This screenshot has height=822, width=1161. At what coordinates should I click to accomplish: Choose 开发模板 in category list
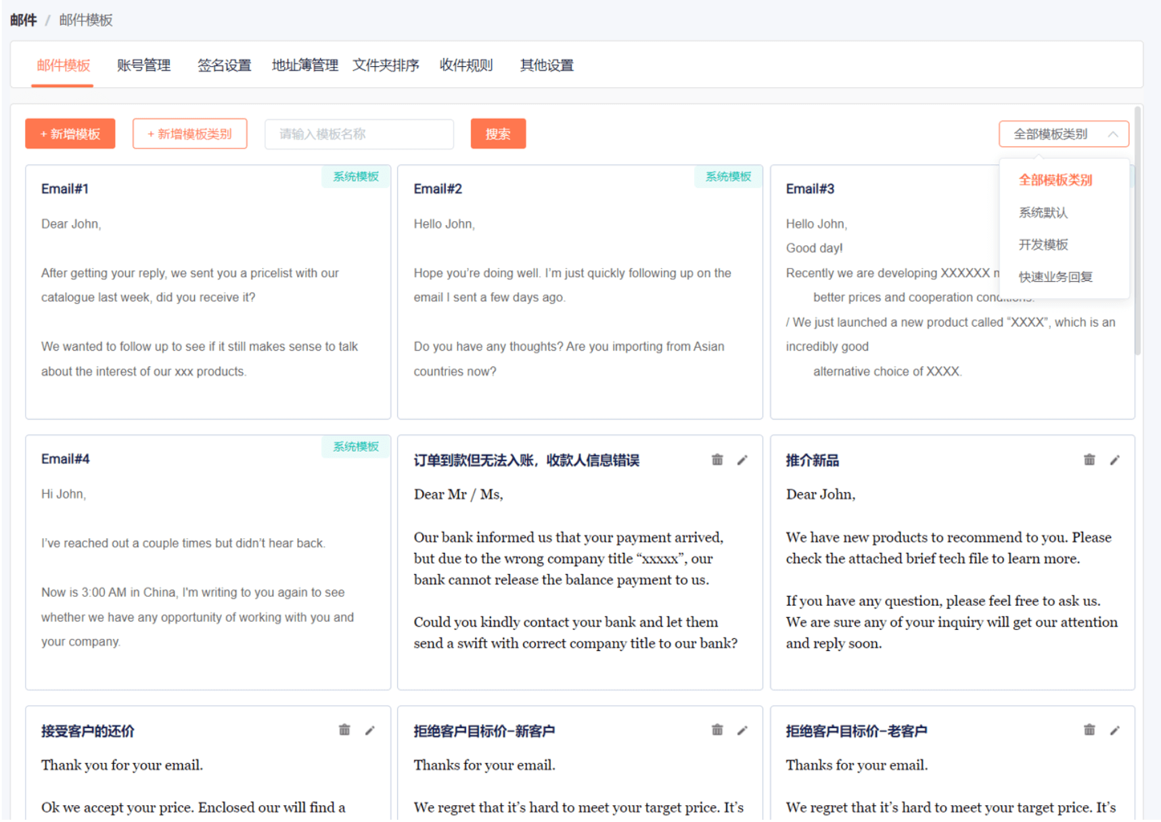click(1043, 245)
